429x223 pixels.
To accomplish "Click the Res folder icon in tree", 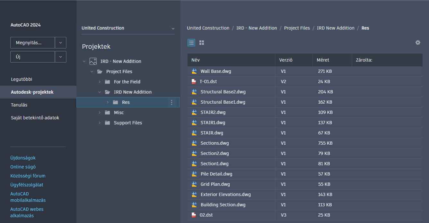I will coord(116,102).
